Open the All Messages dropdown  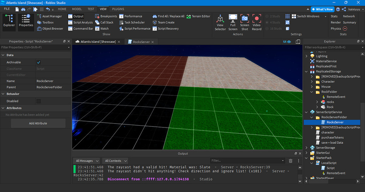click(87, 161)
